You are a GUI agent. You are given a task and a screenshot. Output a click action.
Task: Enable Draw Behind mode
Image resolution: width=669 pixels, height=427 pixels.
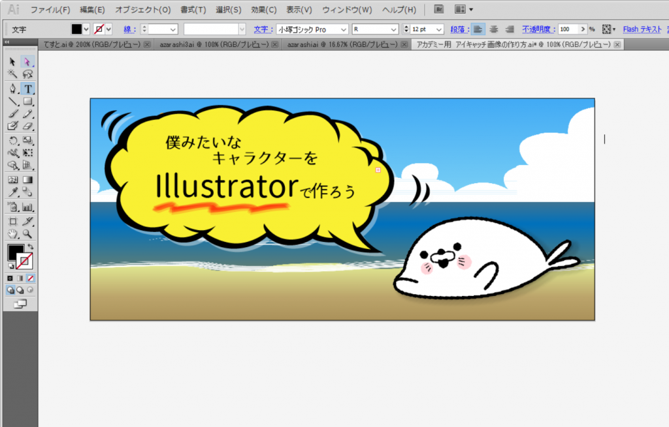(20, 290)
